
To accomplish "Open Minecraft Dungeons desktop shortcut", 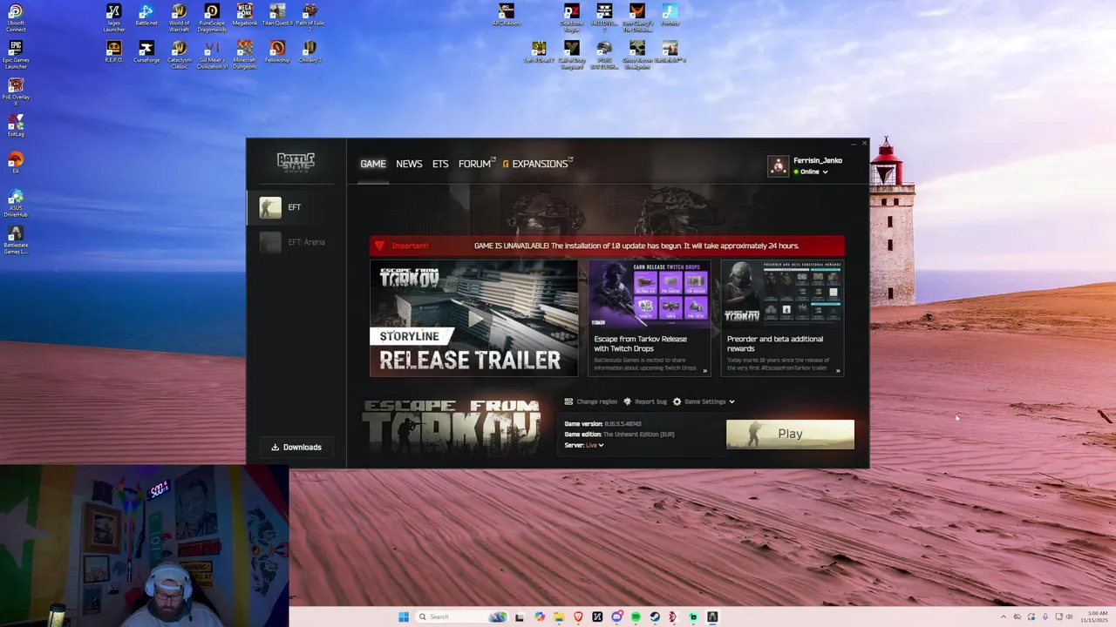I will (245, 55).
